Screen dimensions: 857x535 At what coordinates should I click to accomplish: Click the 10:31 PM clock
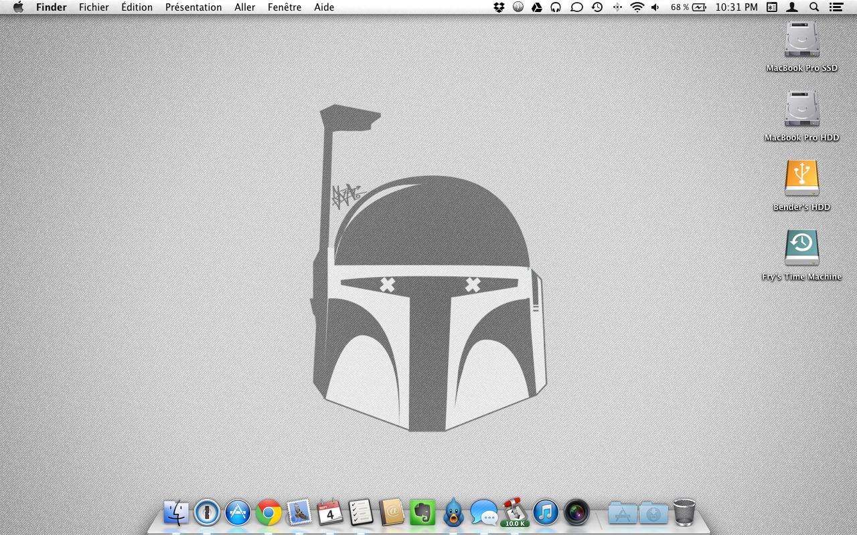(736, 7)
